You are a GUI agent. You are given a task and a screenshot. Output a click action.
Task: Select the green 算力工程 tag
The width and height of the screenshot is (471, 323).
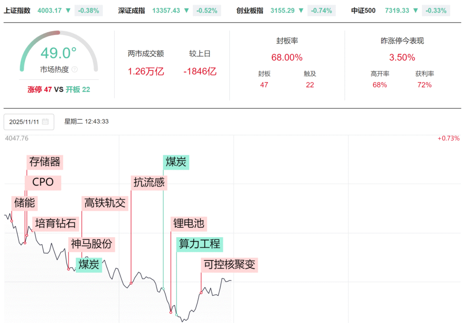click(200, 244)
